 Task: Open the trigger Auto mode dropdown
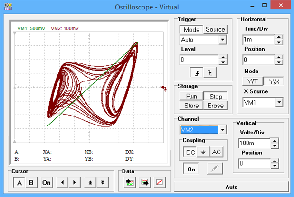click(x=223, y=40)
